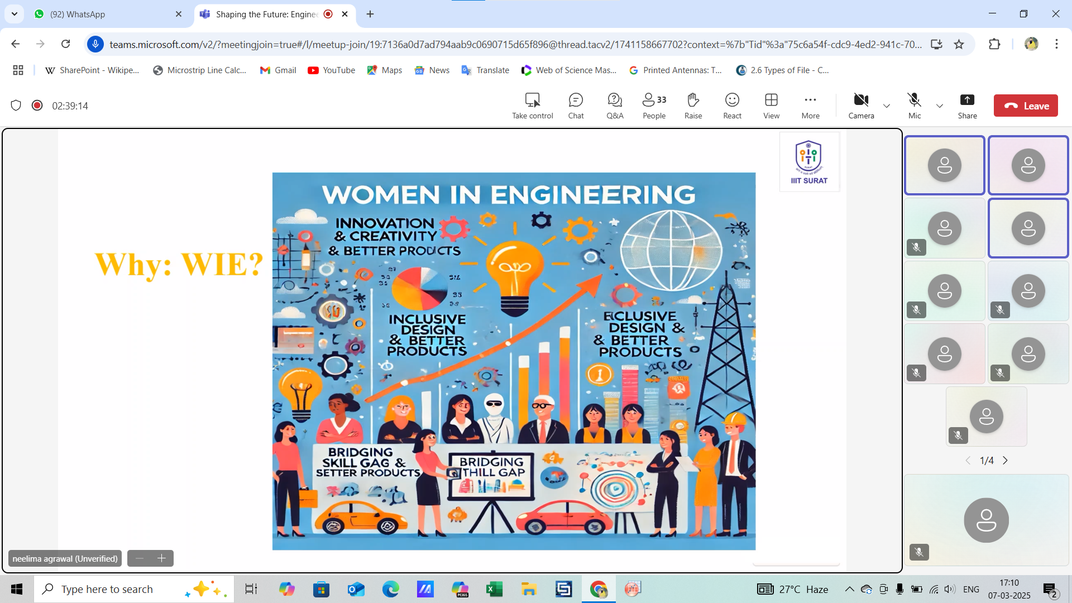Open the More actions menu
The width and height of the screenshot is (1072, 603).
point(810,106)
